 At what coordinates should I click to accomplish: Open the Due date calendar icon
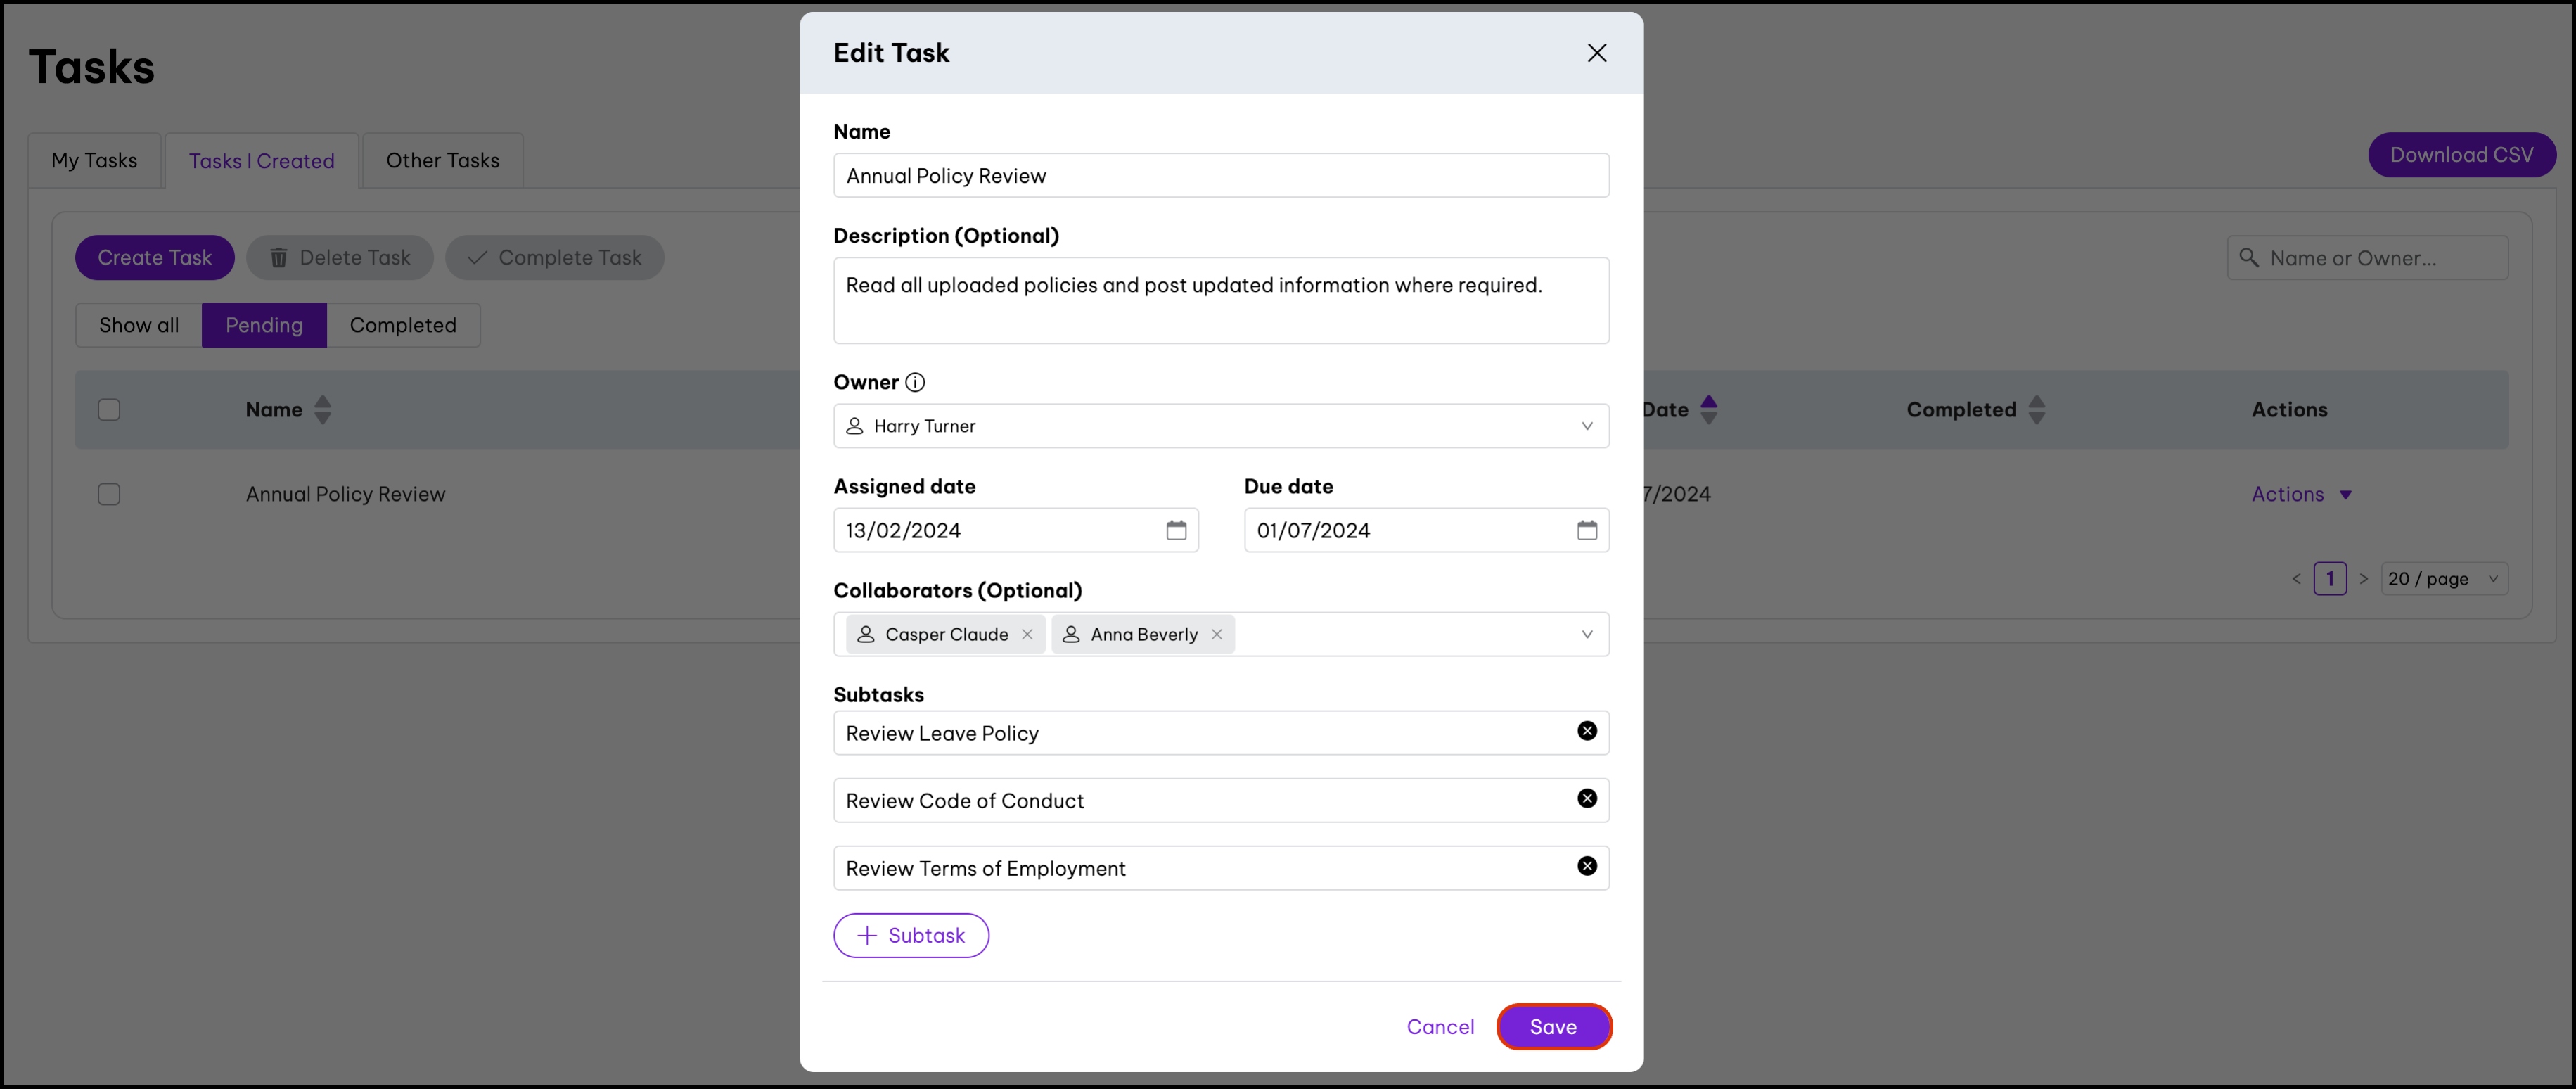click(1587, 530)
